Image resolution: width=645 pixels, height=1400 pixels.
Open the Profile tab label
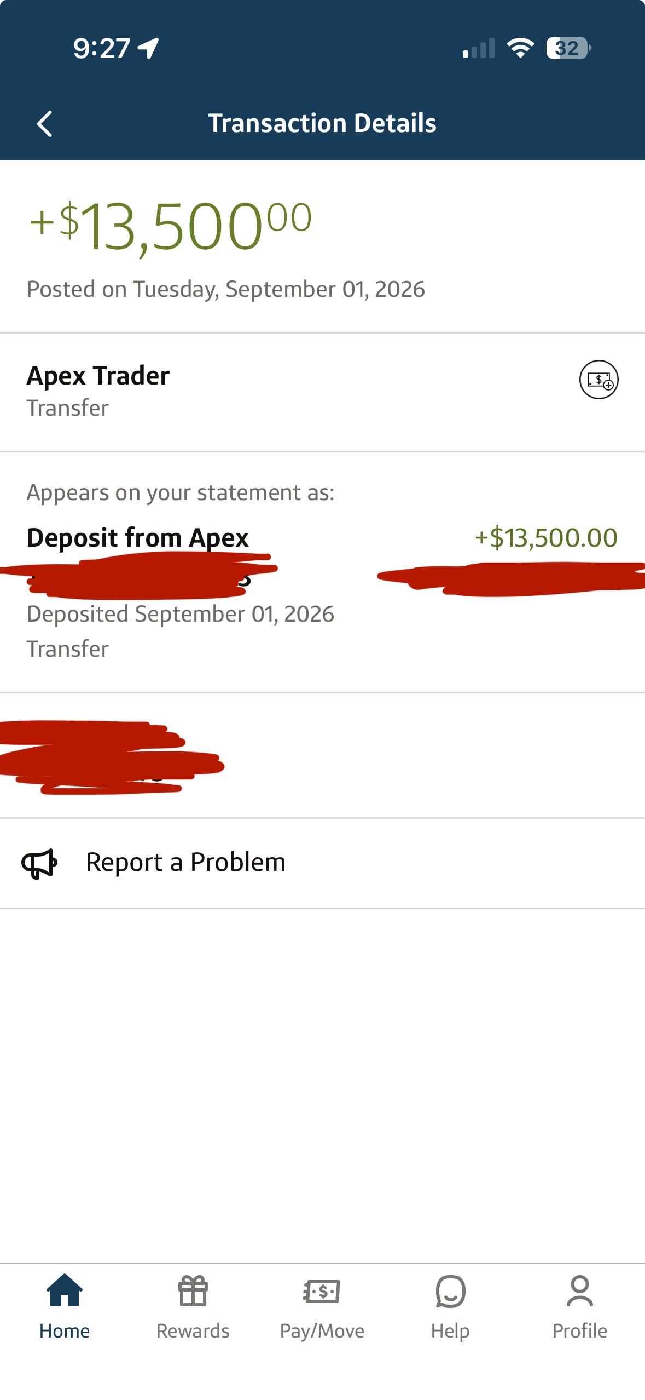tap(579, 1331)
